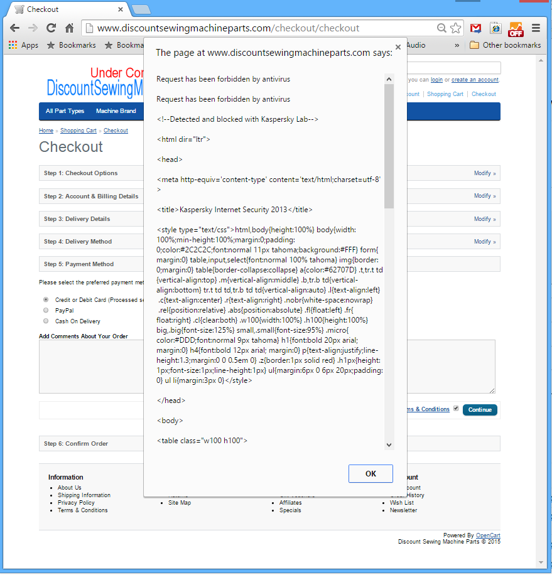Modify Step 2 Account & Billing
The image size is (552, 575).
[485, 196]
